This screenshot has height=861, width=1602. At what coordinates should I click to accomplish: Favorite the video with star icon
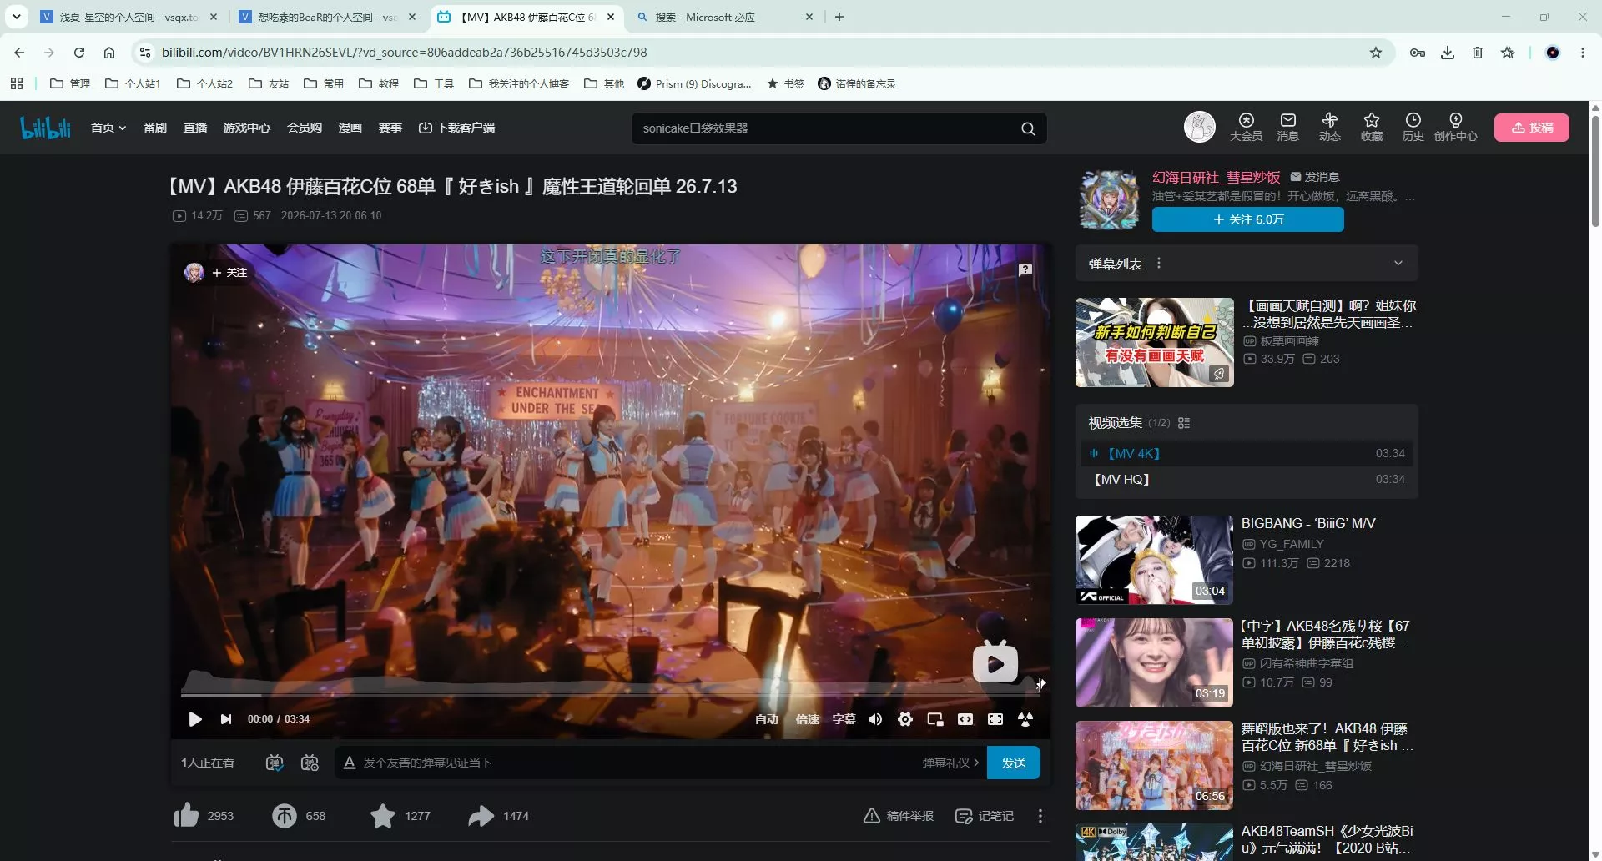coord(383,815)
